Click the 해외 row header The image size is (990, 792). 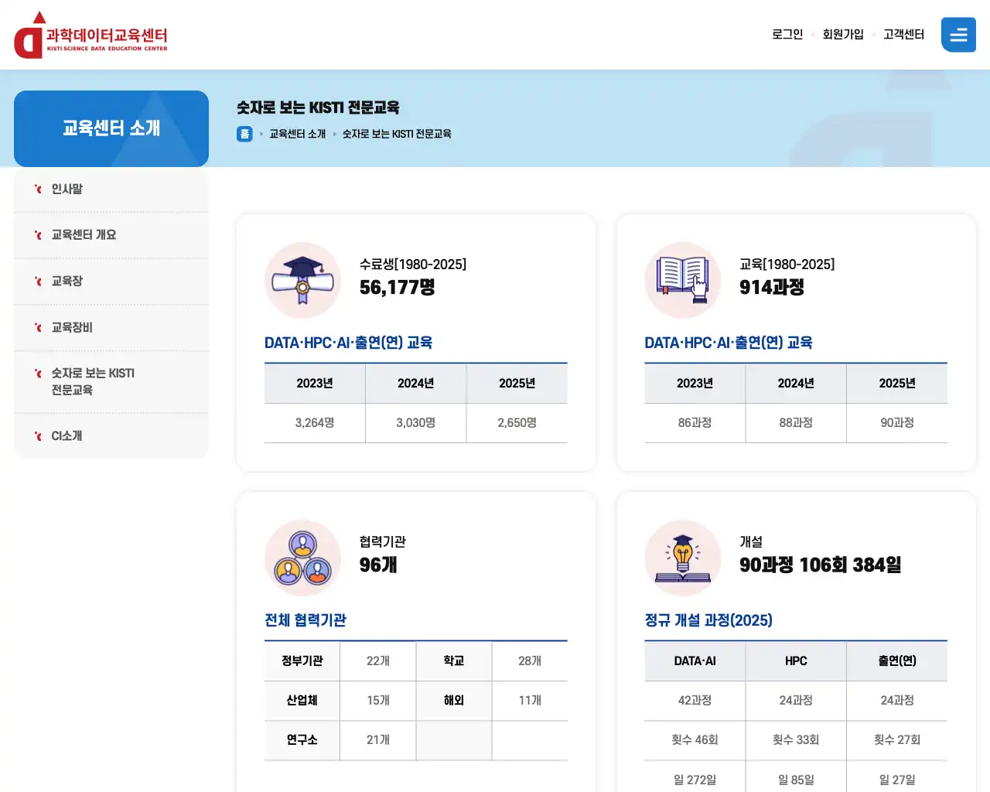(x=454, y=701)
